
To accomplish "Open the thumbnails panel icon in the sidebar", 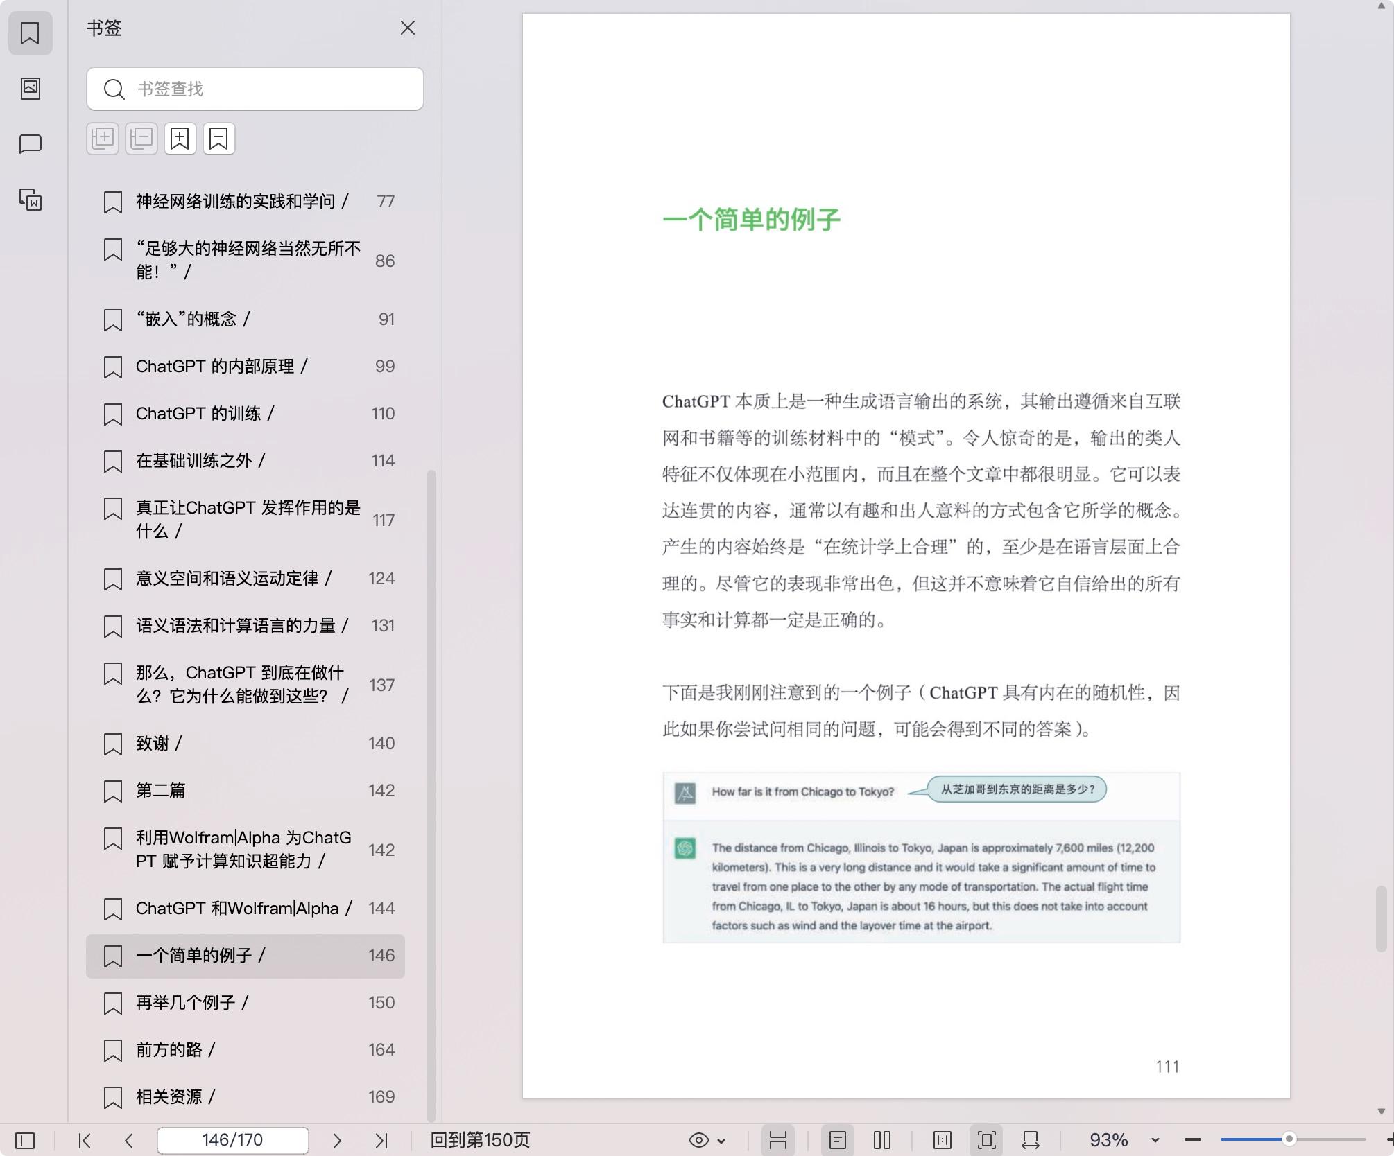I will [30, 88].
